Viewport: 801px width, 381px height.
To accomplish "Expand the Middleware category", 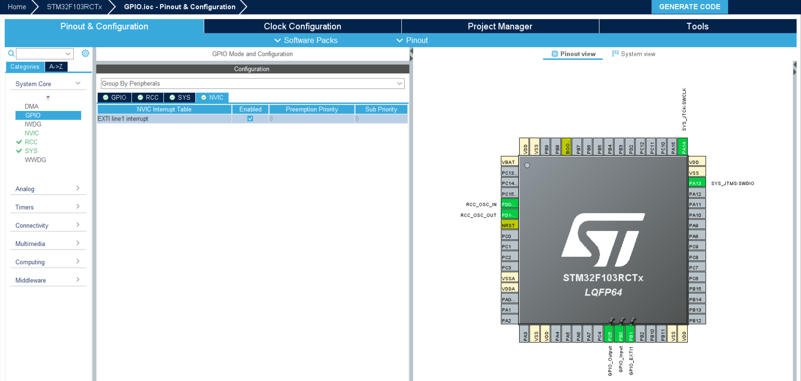I will tap(78, 280).
